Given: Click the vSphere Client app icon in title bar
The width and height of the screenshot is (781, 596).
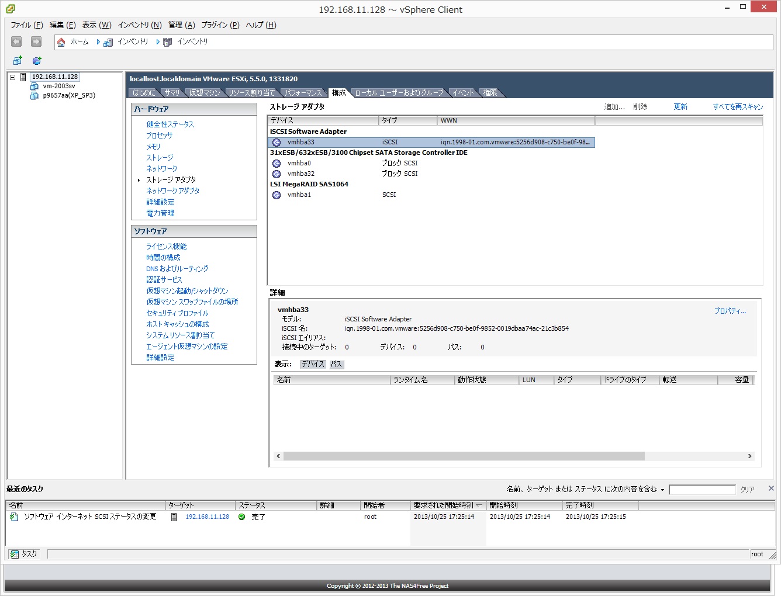Looking at the screenshot, I should pyautogui.click(x=11, y=9).
